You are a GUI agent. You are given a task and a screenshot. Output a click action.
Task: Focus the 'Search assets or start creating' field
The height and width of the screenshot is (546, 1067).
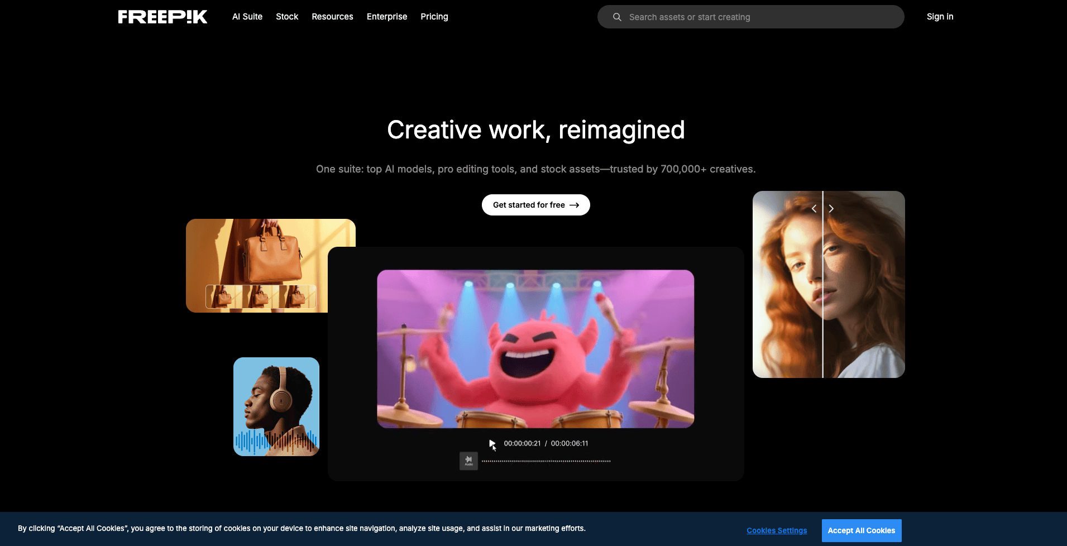click(759, 17)
